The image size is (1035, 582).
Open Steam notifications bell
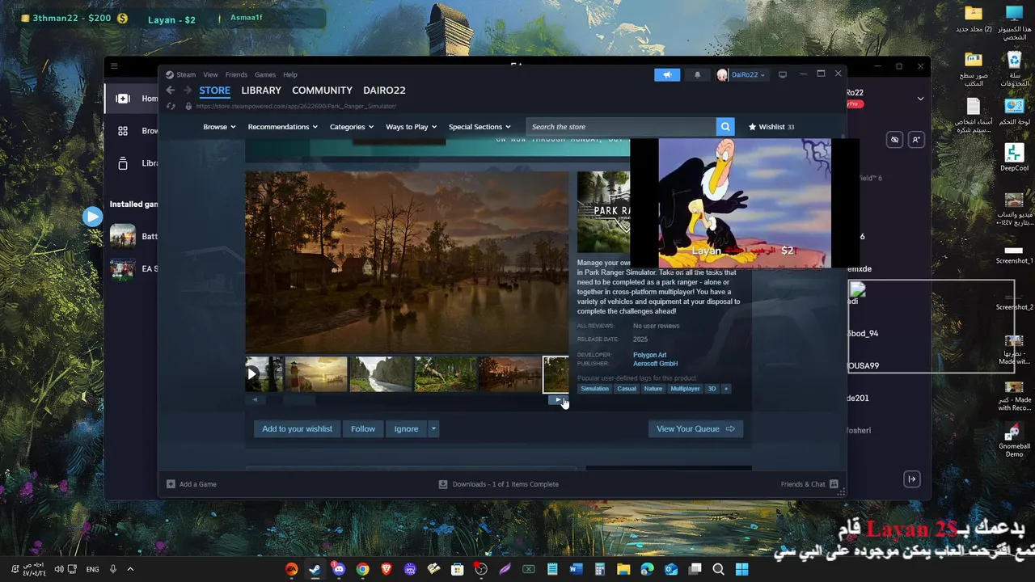(x=698, y=74)
